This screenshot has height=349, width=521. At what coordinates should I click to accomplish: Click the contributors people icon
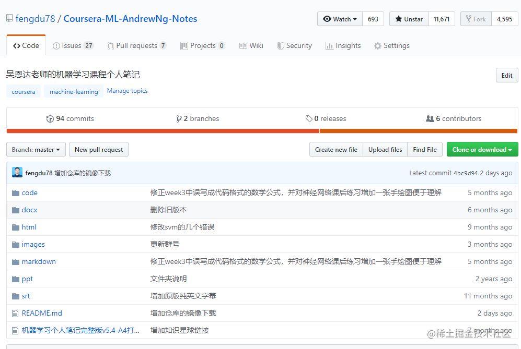point(431,118)
